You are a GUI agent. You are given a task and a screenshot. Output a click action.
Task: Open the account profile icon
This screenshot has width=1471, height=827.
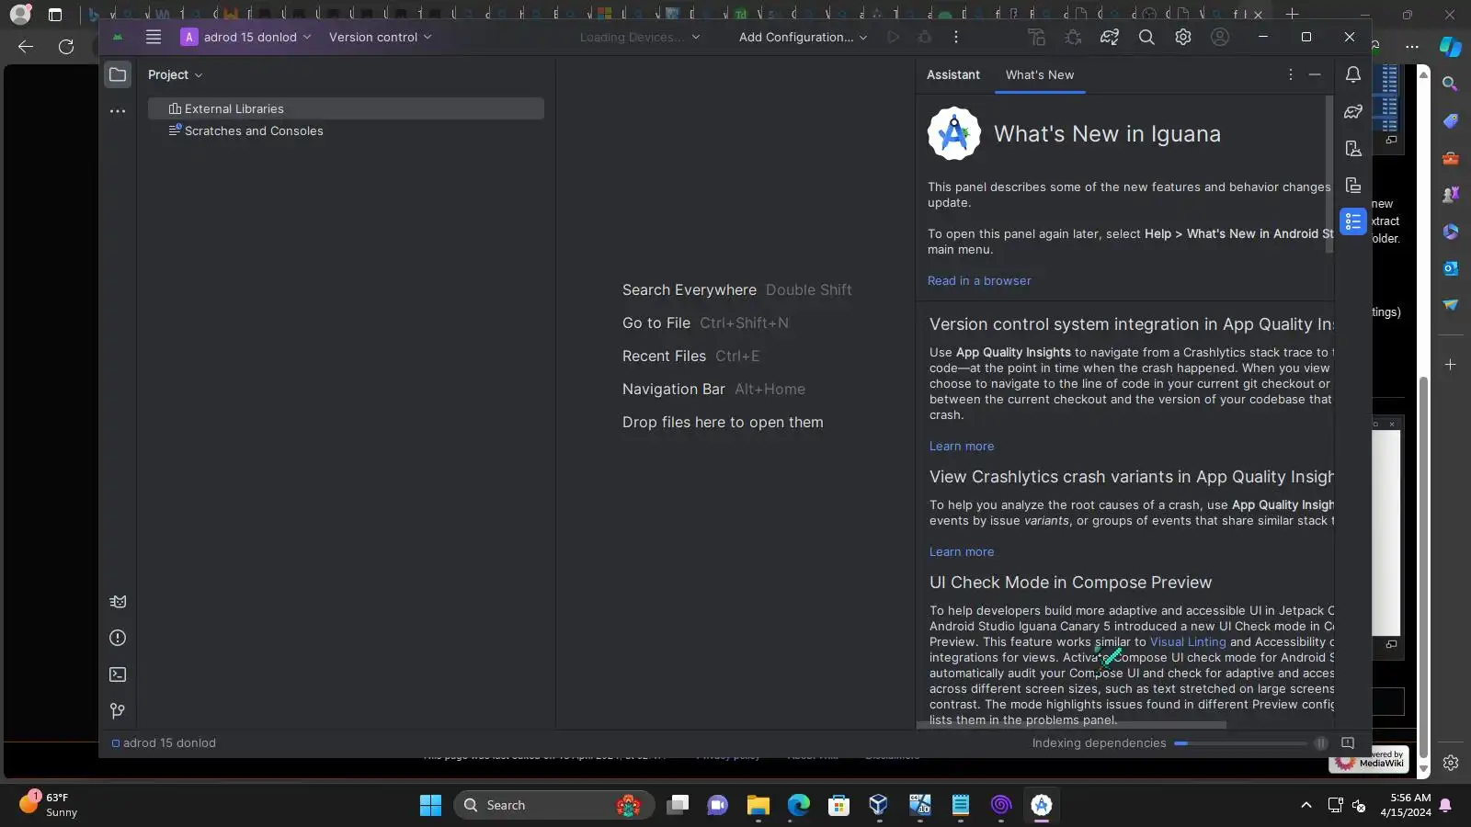[x=1220, y=37]
